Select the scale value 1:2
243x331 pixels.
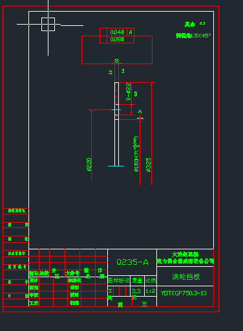pyautogui.click(x=151, y=291)
